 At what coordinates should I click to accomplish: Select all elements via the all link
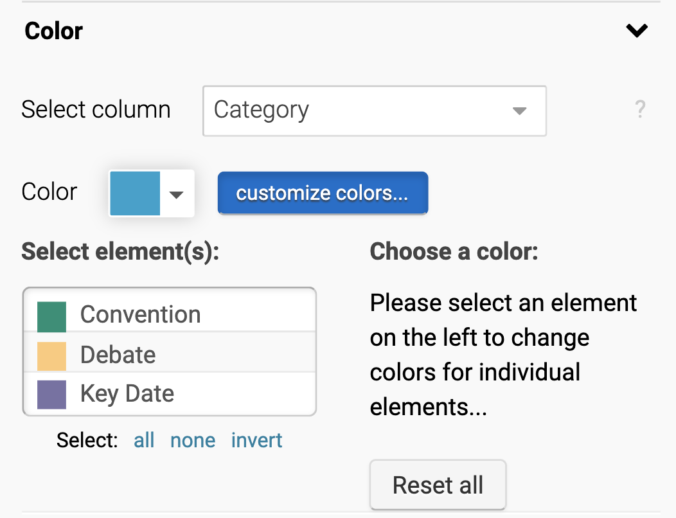(x=144, y=440)
